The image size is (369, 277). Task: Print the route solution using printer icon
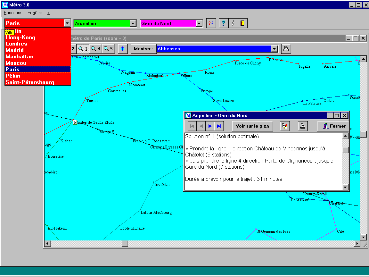(303, 126)
